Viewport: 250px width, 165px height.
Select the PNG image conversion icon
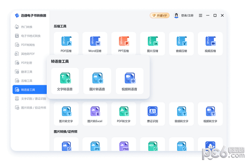(x=124, y=146)
